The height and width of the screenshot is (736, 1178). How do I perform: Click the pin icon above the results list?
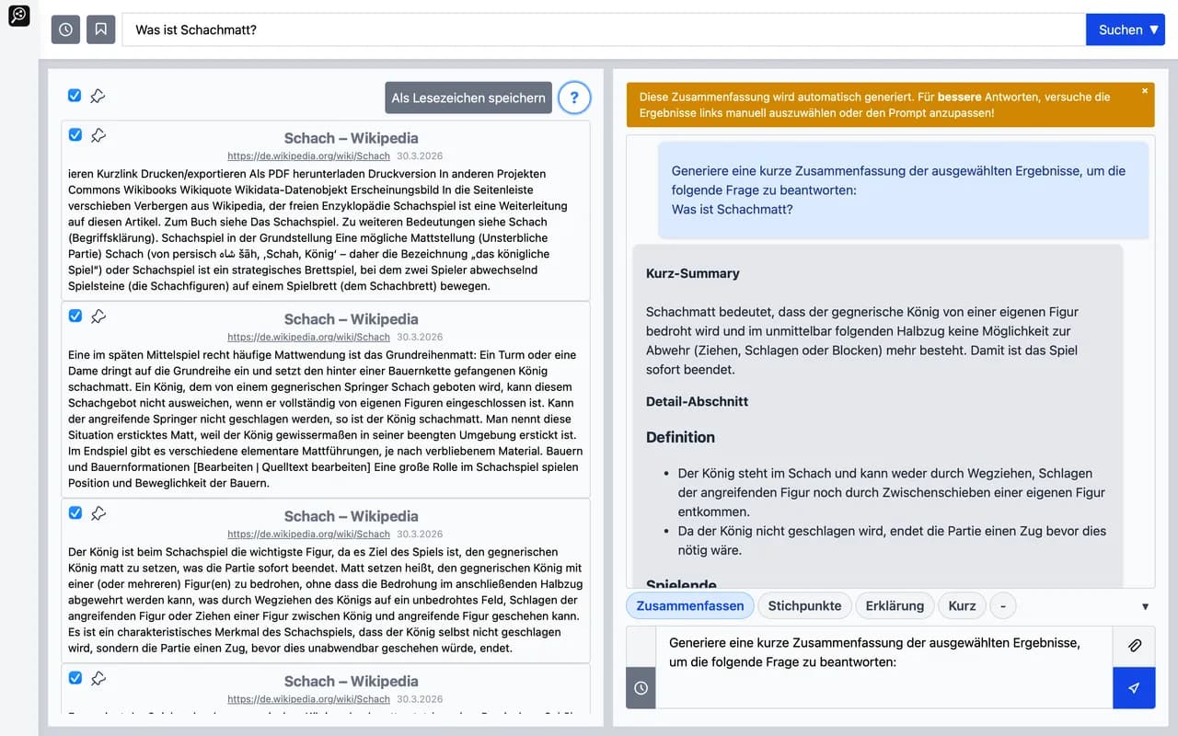[98, 96]
